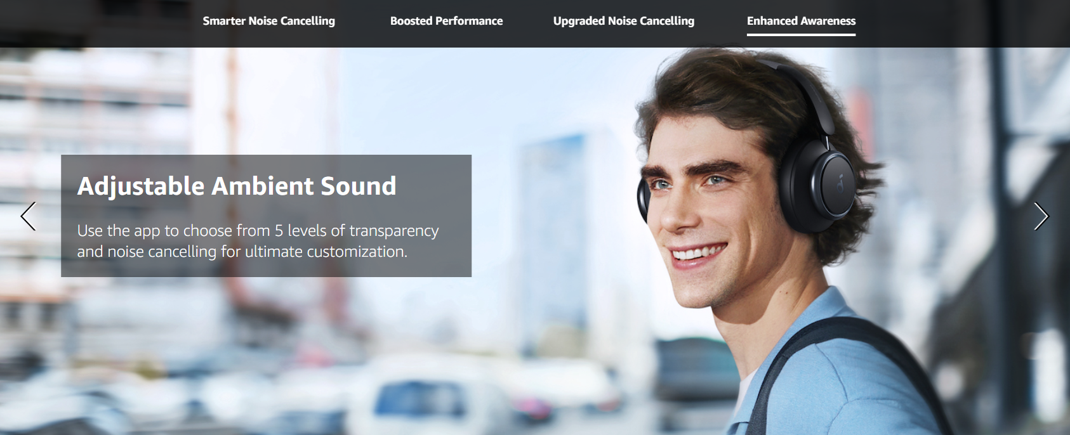The image size is (1070, 435).
Task: Open the Smarter Noise Cancelling tab
Action: coord(268,21)
